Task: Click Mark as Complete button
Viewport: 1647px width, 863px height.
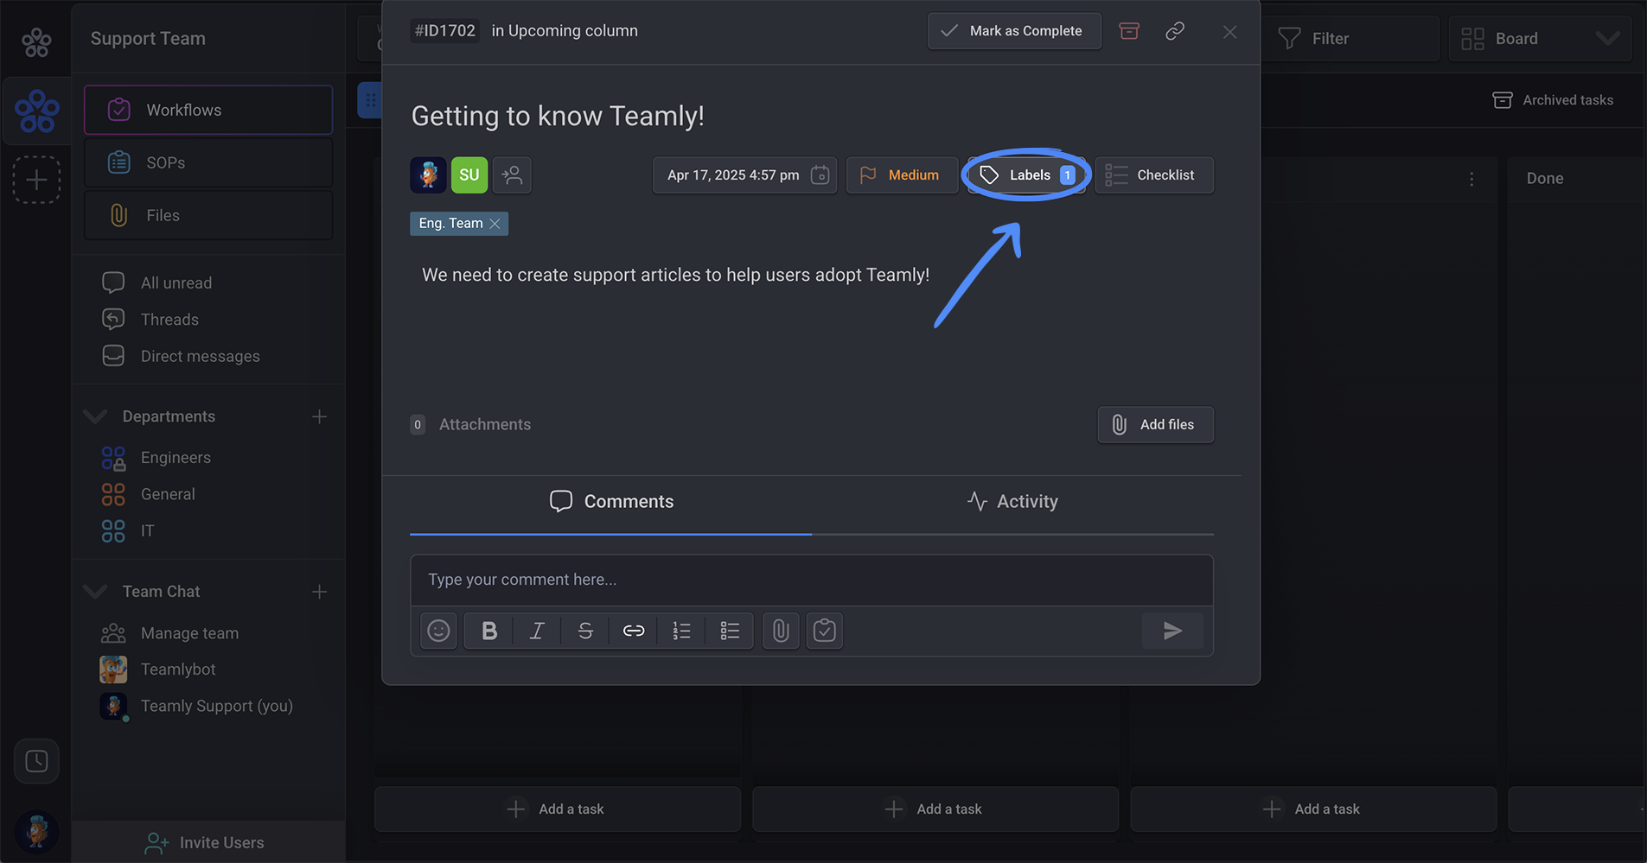Action: (x=1014, y=31)
